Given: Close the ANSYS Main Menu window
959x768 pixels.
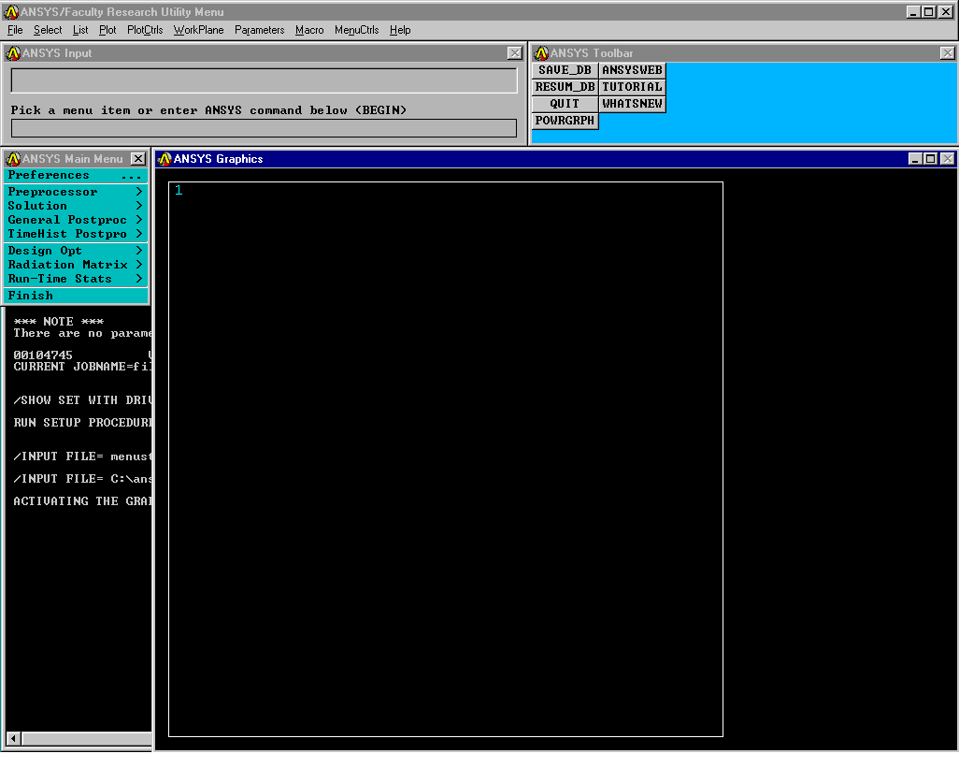Looking at the screenshot, I should [x=139, y=159].
